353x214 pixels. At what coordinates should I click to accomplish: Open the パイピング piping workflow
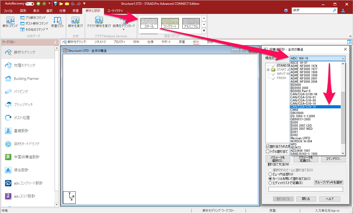pos(28,91)
